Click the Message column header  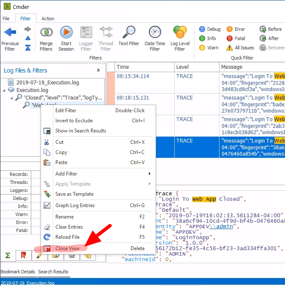tap(252, 67)
